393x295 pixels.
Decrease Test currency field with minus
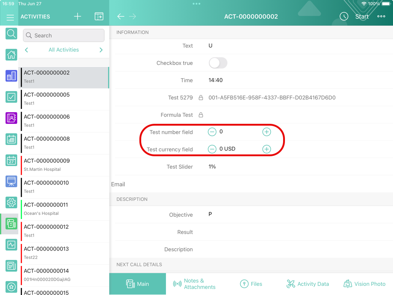pyautogui.click(x=212, y=149)
